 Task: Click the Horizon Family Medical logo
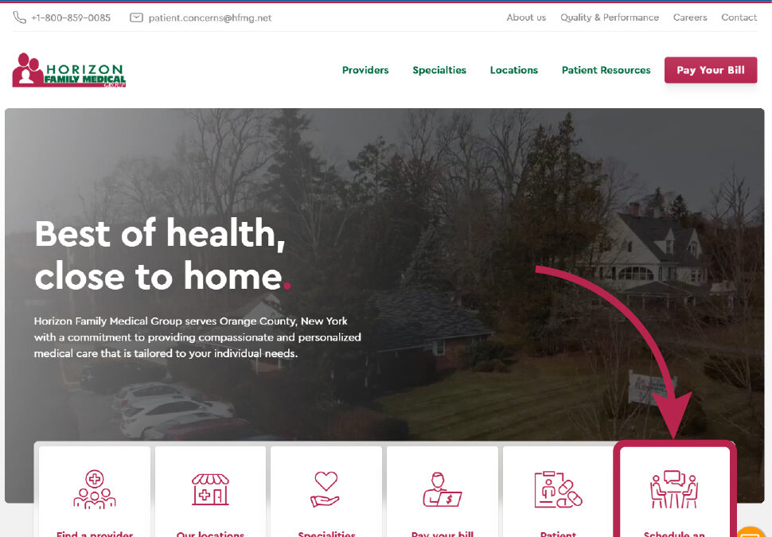tap(69, 70)
